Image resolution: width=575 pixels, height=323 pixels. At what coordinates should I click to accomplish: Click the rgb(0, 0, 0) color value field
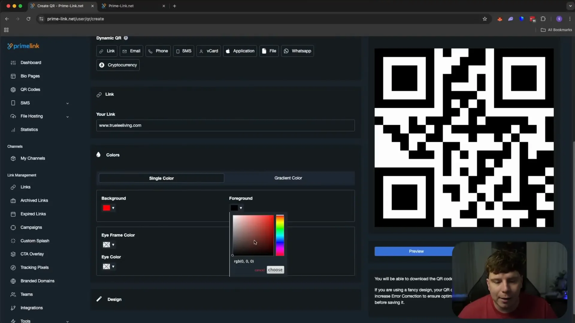click(244, 261)
